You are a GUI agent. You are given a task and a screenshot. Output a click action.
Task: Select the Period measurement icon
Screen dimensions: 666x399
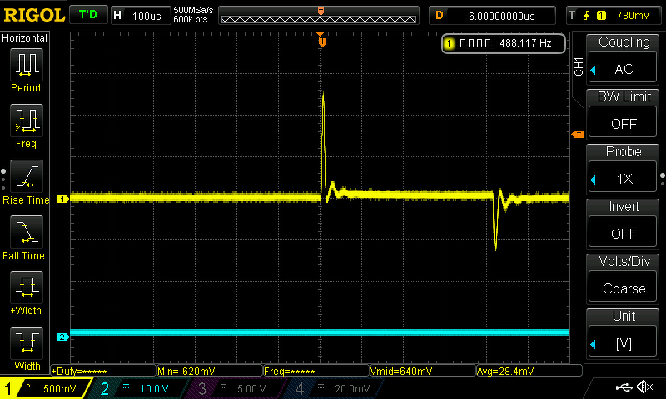27,65
